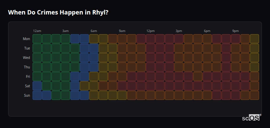Select the Friday 12am heatmap cell

(x=37, y=76)
